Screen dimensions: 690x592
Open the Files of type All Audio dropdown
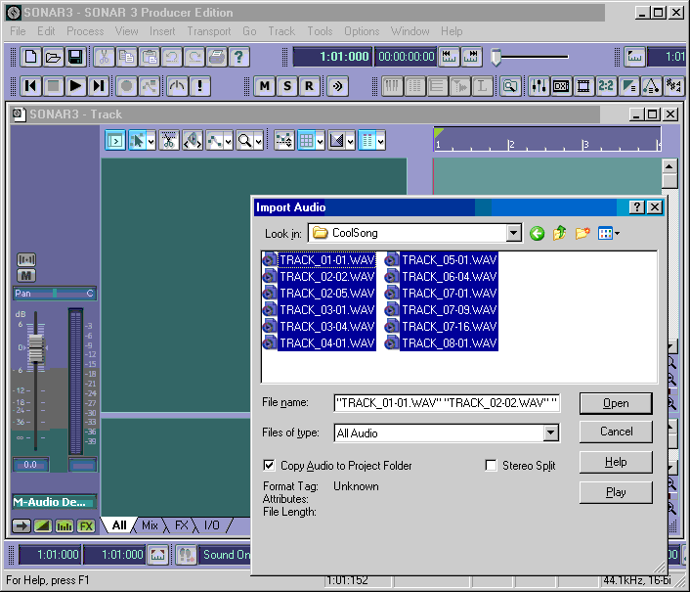click(550, 433)
